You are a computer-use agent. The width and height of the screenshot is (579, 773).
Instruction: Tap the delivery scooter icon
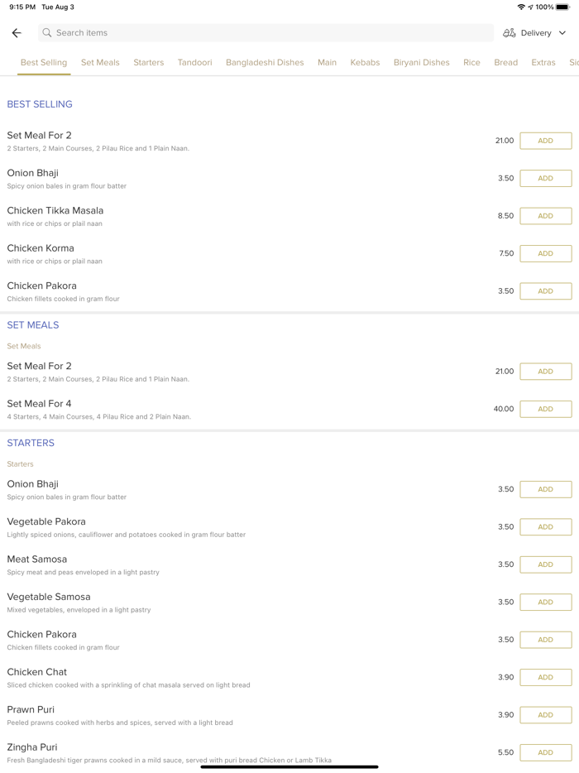pos(510,33)
